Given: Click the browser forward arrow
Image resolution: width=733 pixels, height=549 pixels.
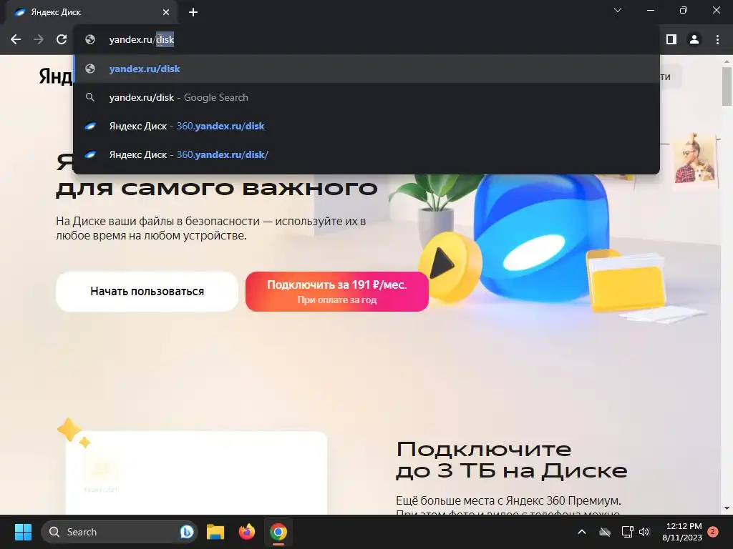Looking at the screenshot, I should click(39, 40).
